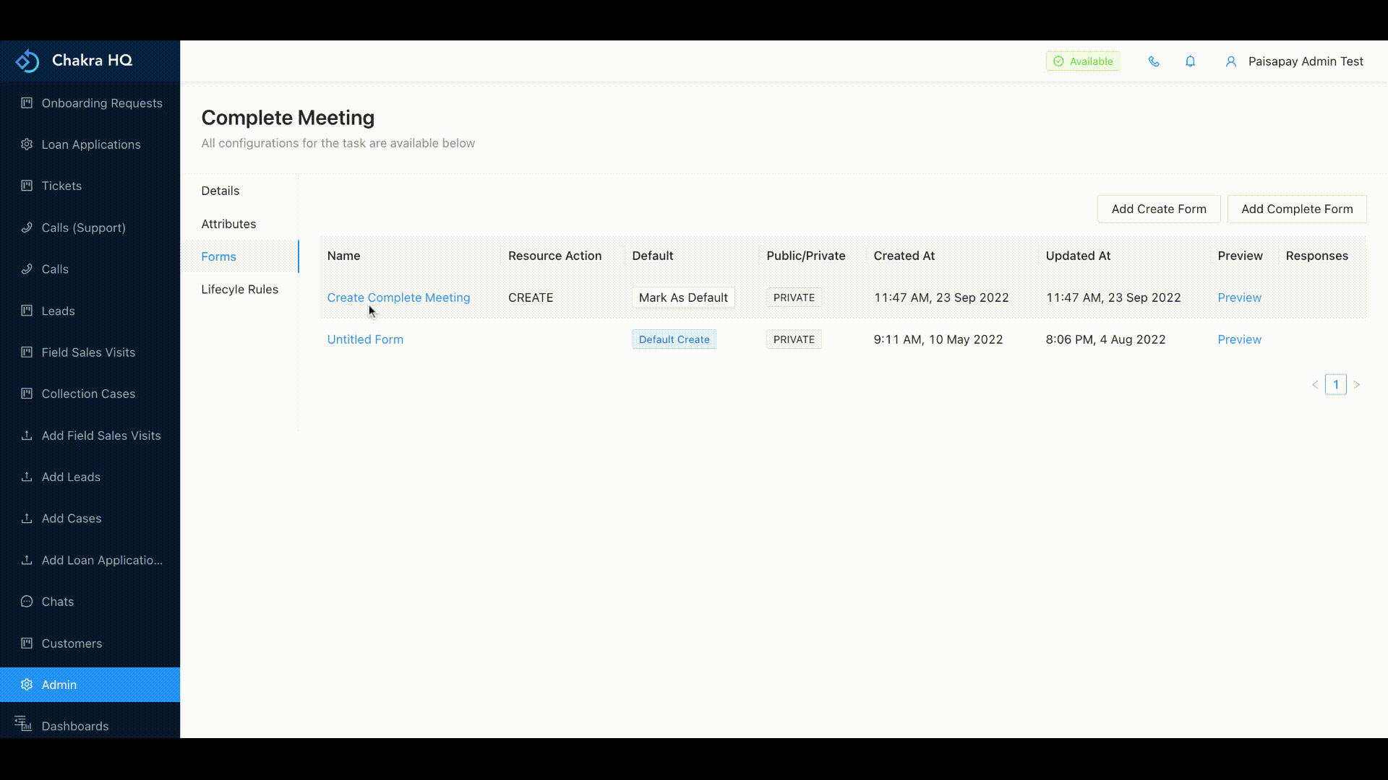Screen dimensions: 1388x780
Task: Mark Create Complete Meeting as default
Action: (682, 297)
